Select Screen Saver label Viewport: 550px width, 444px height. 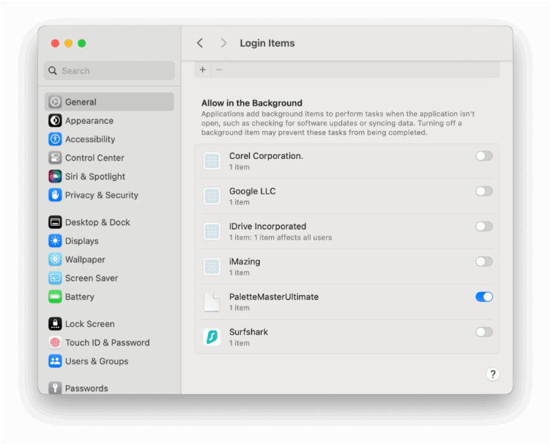pyautogui.click(x=92, y=278)
